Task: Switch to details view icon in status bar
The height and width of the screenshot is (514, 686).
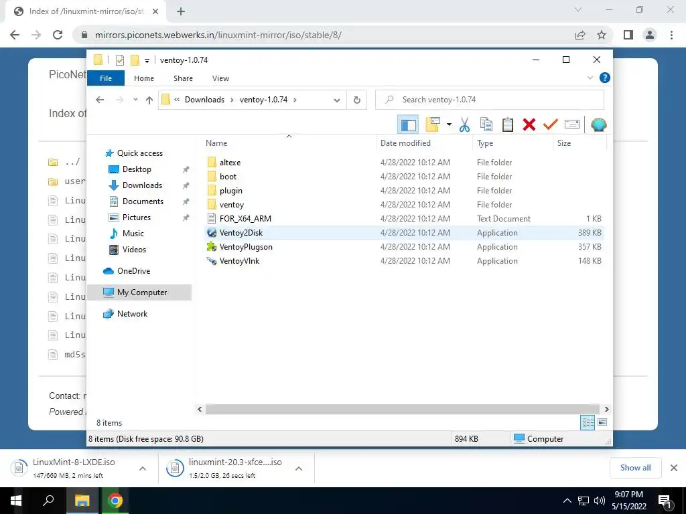Action: [588, 422]
